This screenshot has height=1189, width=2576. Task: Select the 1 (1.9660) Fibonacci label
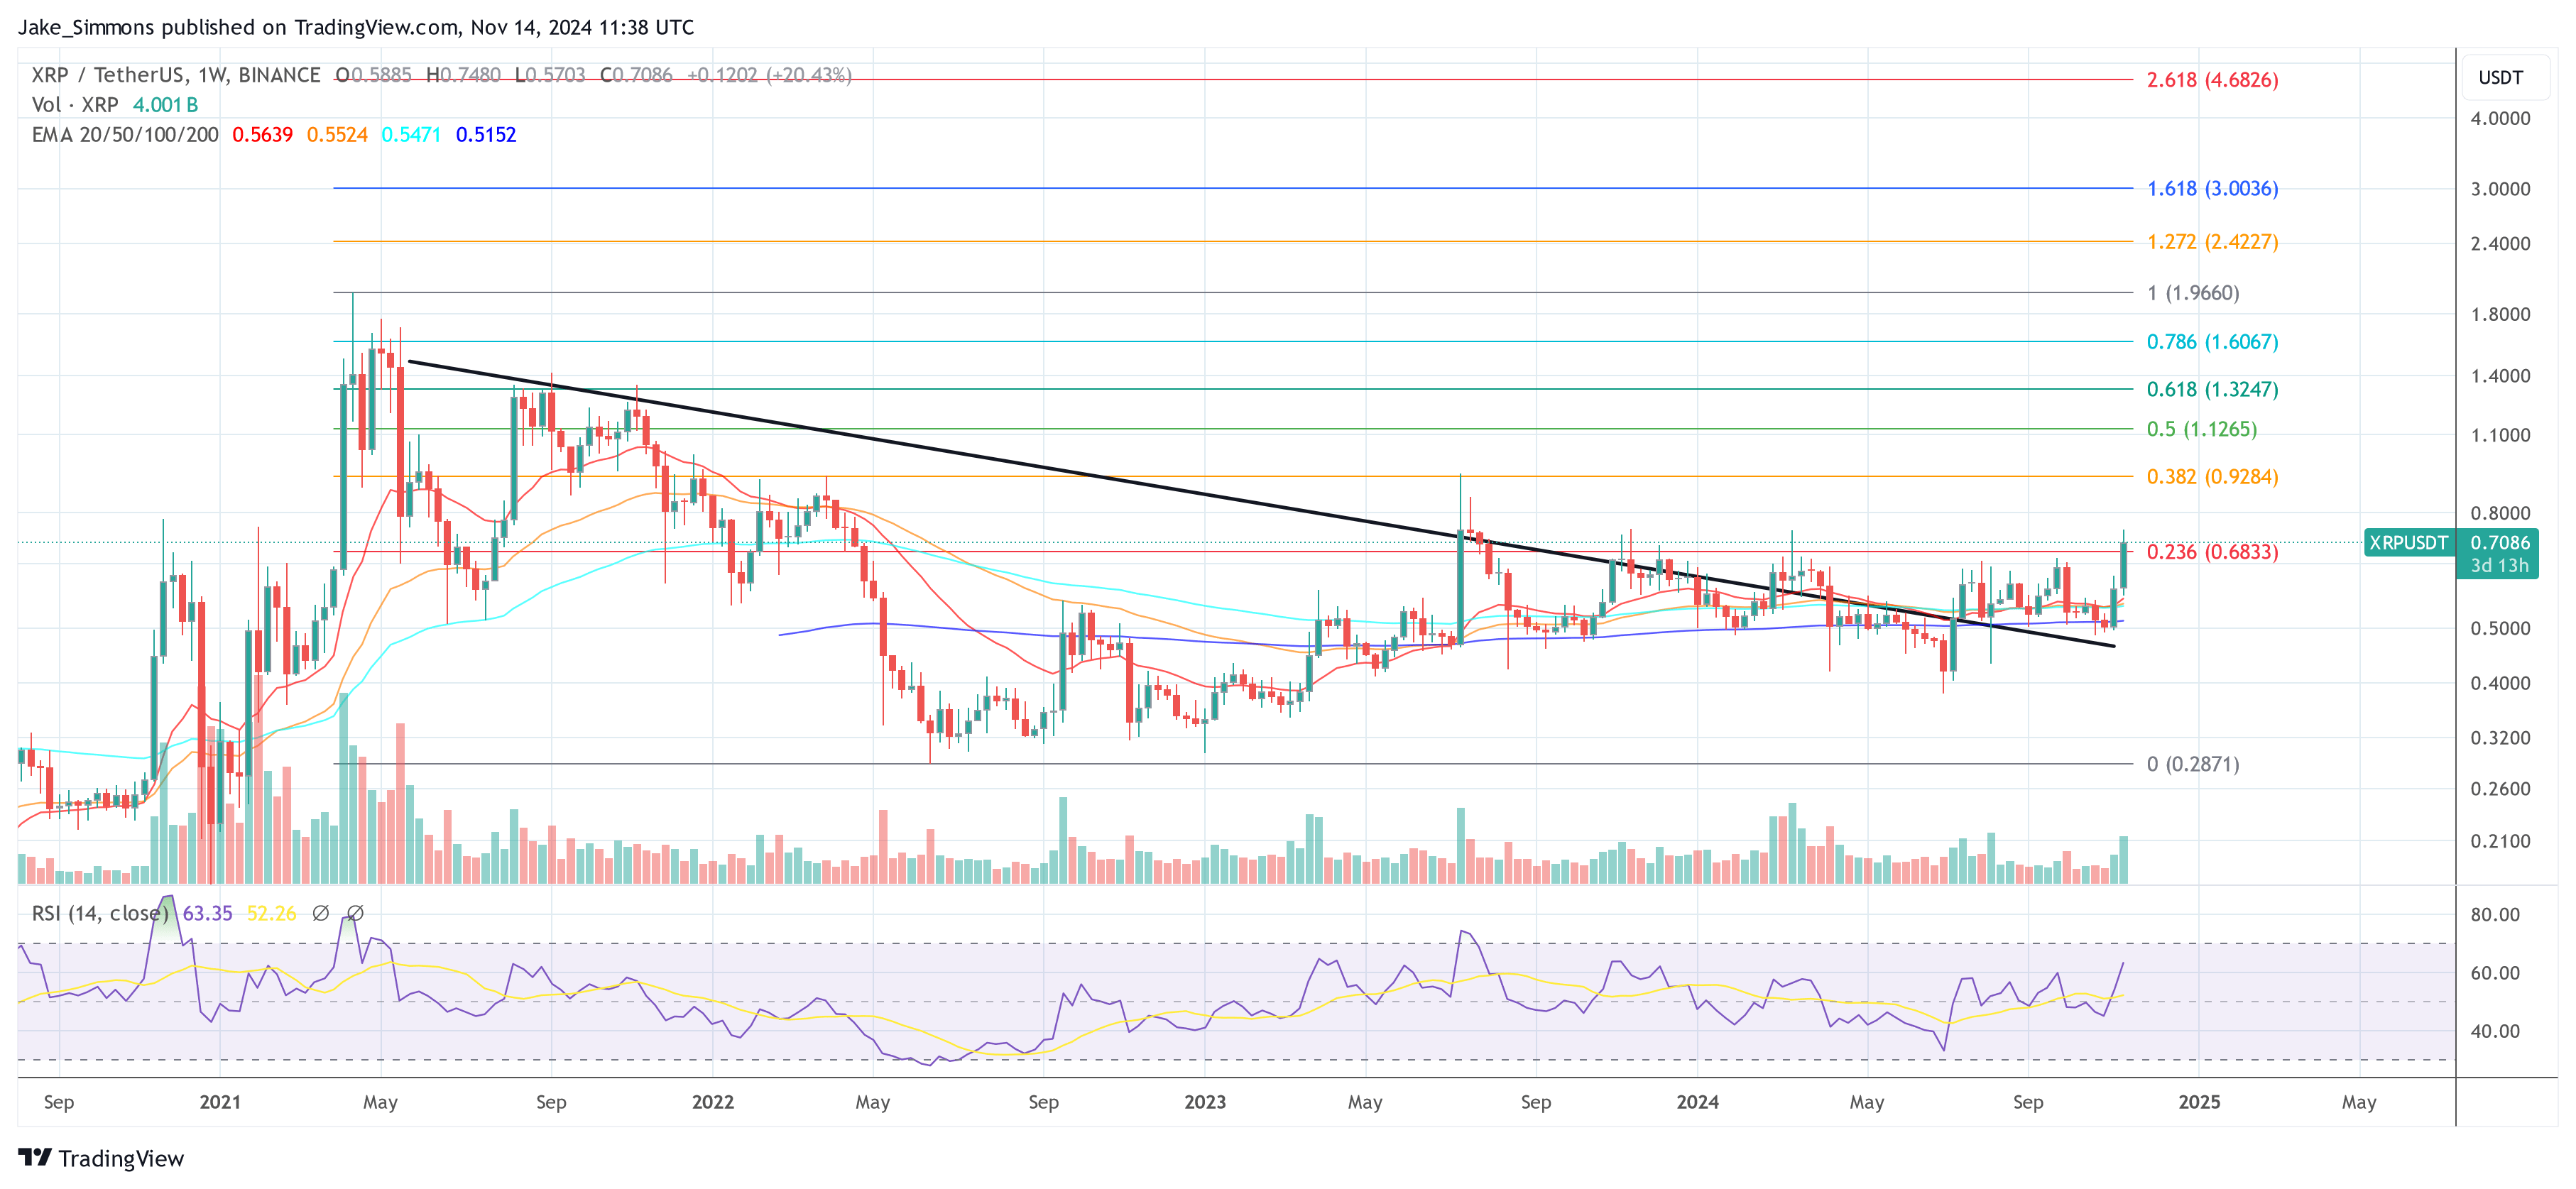2193,293
